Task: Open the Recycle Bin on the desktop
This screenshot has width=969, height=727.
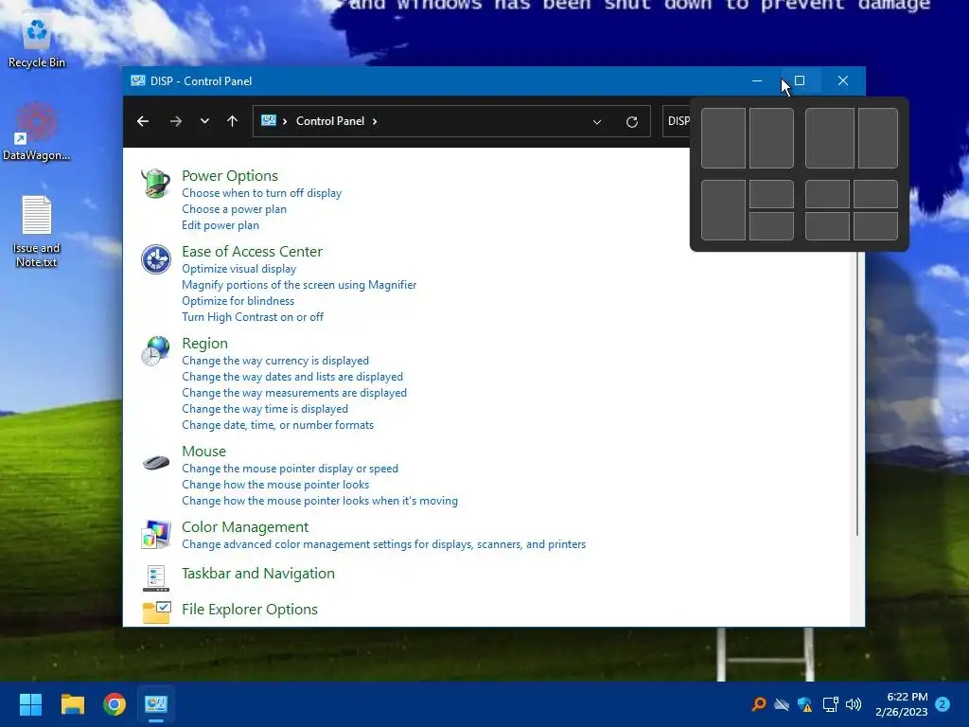Action: (x=37, y=42)
